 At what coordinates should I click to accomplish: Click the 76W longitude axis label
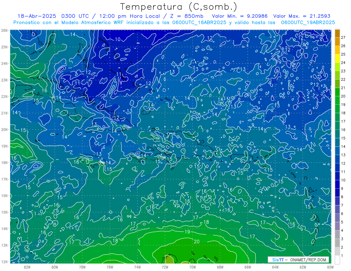click(x=110, y=267)
